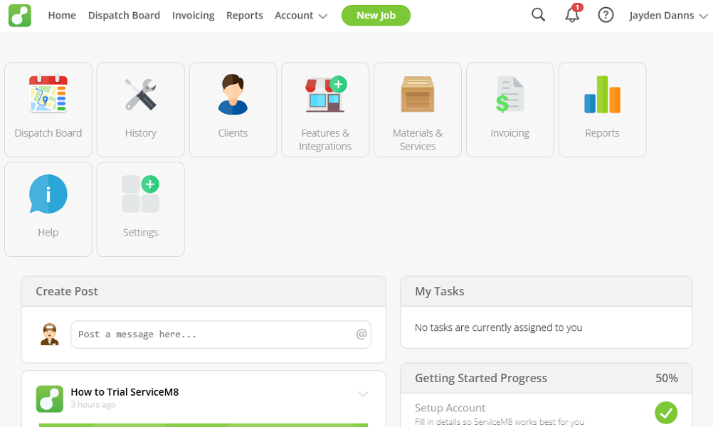713x427 pixels.
Task: Click the Create Post panel header
Action: pyautogui.click(x=204, y=292)
